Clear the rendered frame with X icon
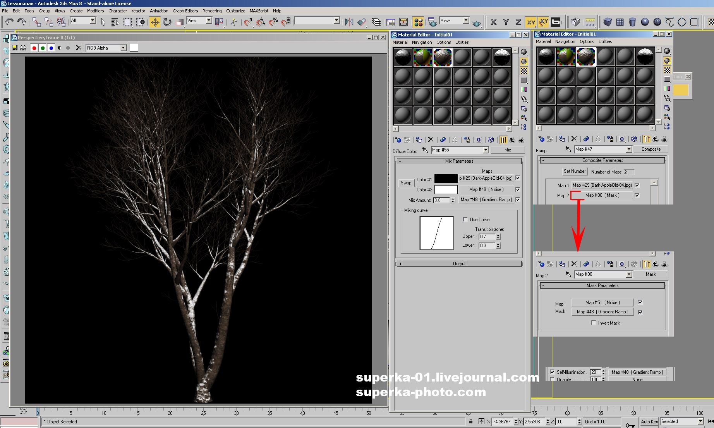Image resolution: width=714 pixels, height=428 pixels. click(x=79, y=48)
